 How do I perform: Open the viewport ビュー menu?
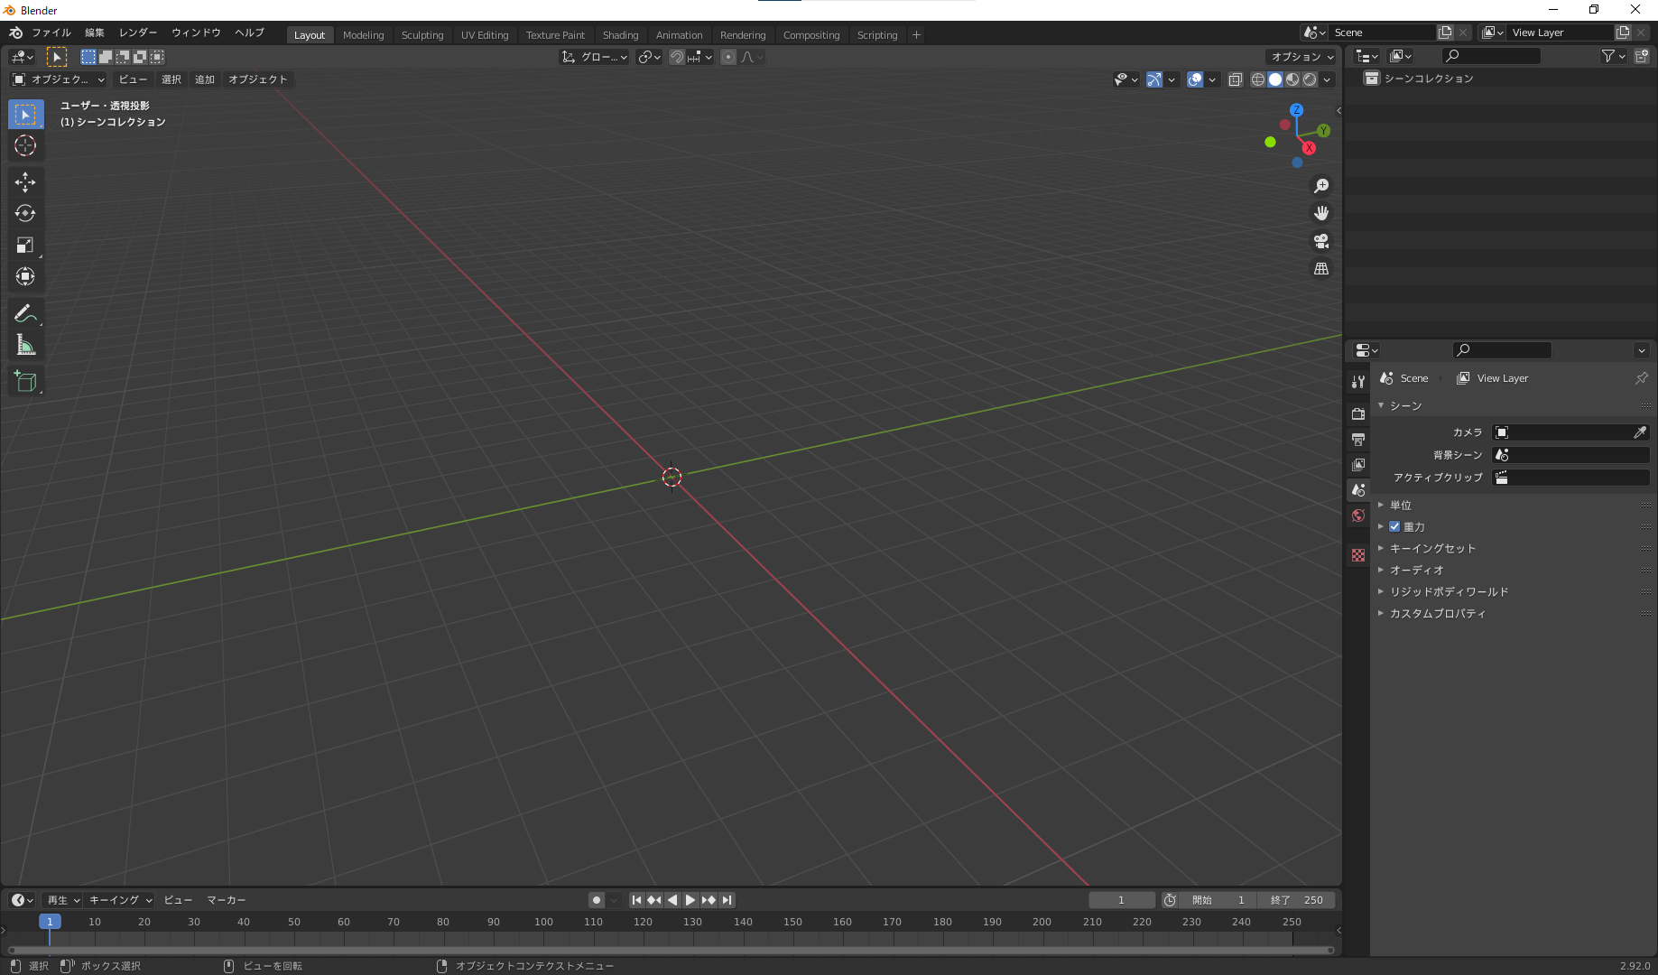tap(133, 79)
